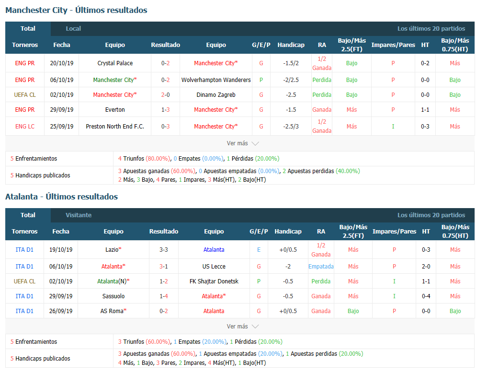Click the 3-3 result for Lazio match

pyautogui.click(x=164, y=249)
